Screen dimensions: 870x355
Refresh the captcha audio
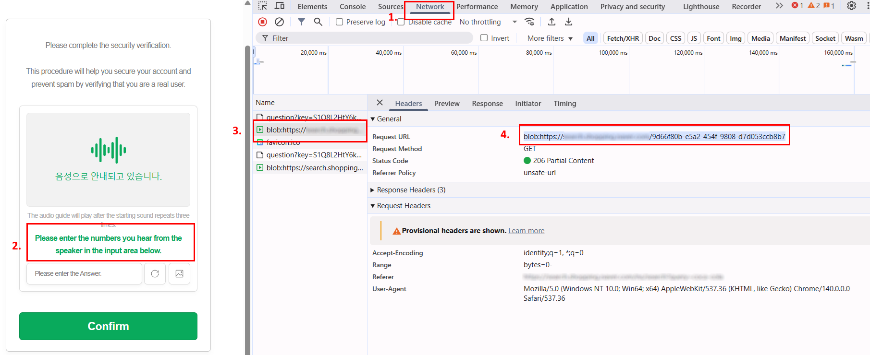155,273
